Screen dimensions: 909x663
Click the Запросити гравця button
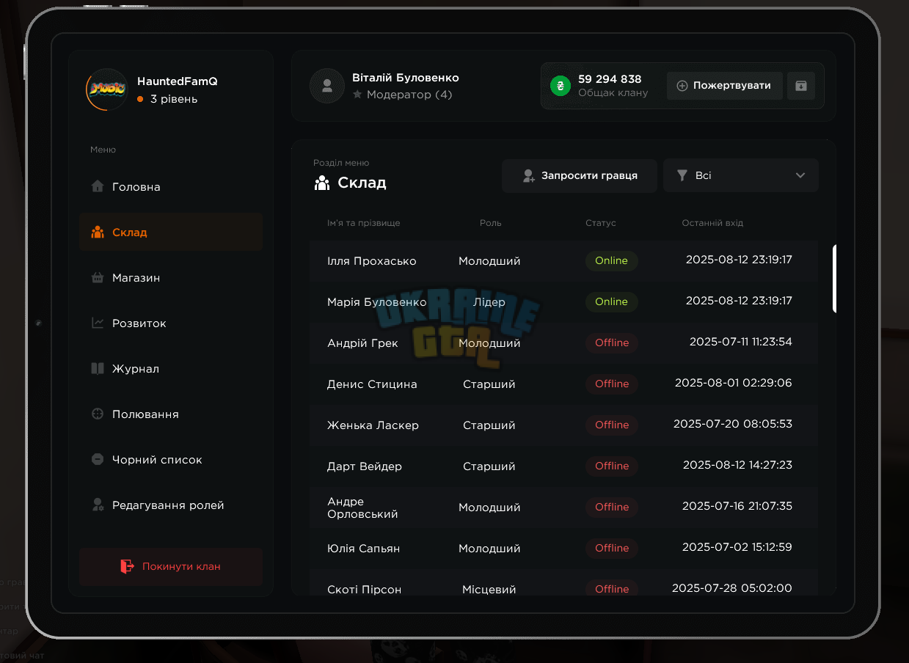(580, 176)
